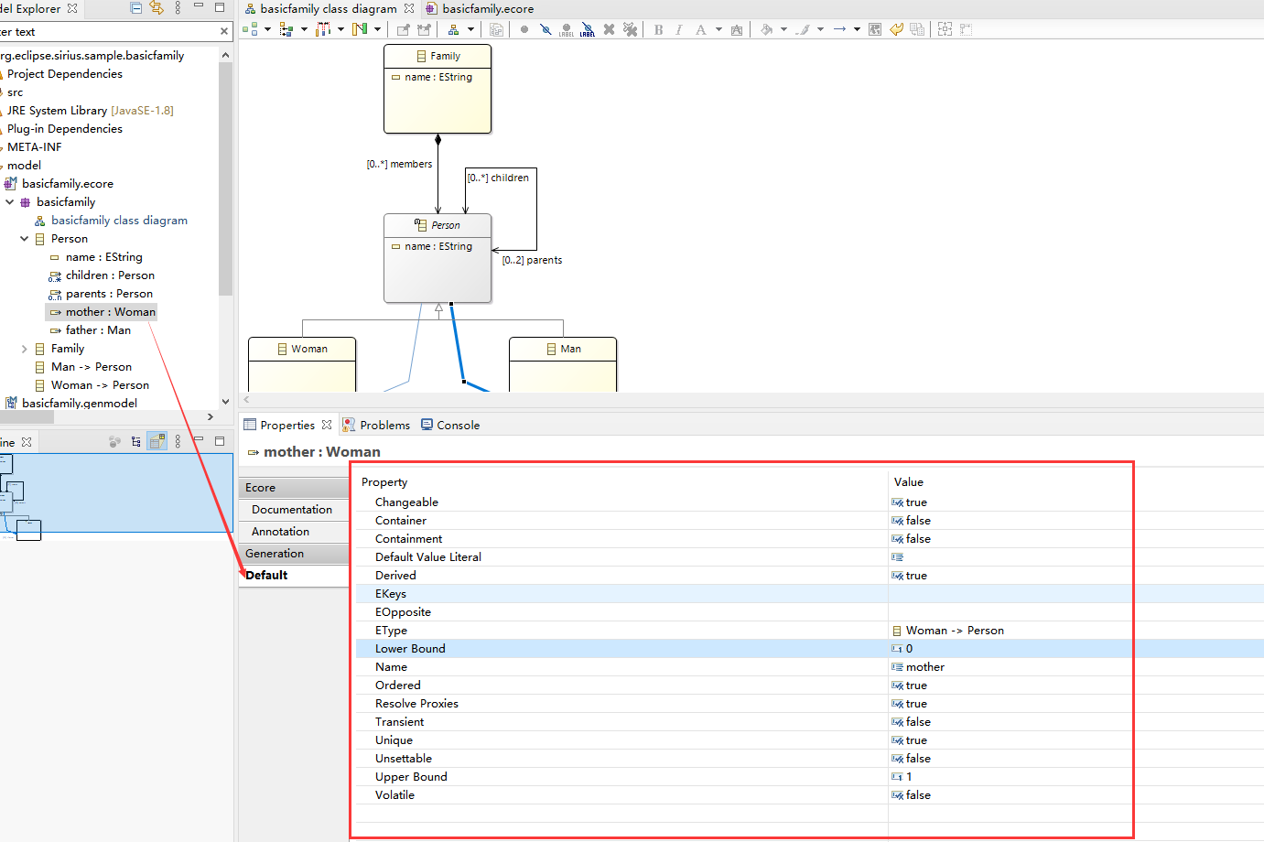The height and width of the screenshot is (842, 1264).
Task: Click Collapse All in Model Explorer
Action: pos(136,8)
